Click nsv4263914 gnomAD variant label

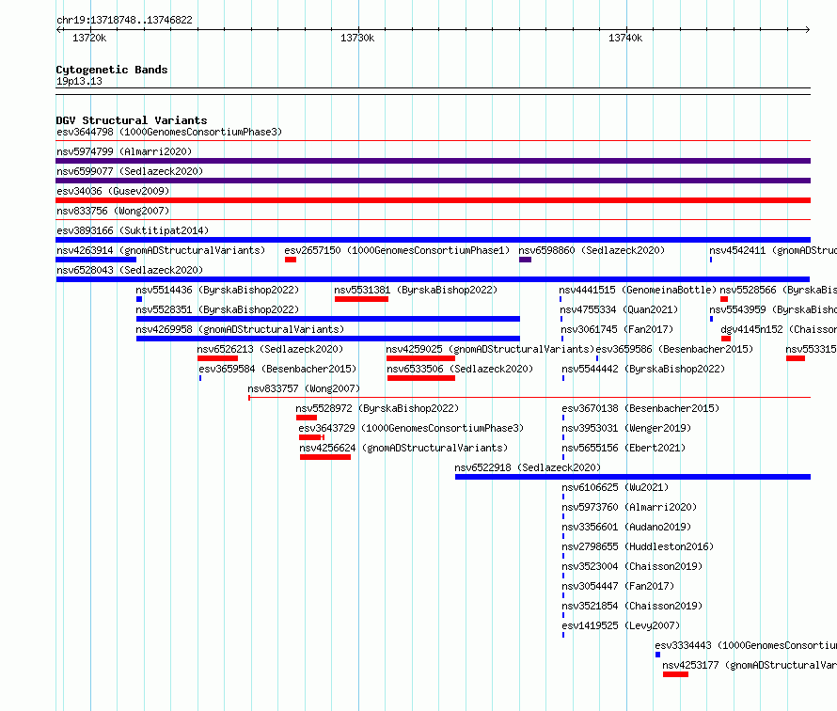click(x=161, y=250)
